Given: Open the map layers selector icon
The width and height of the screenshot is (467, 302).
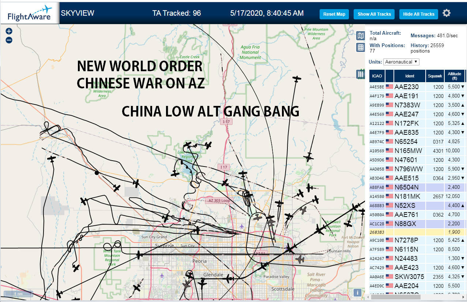Looking at the screenshot, I should click(x=361, y=35).
